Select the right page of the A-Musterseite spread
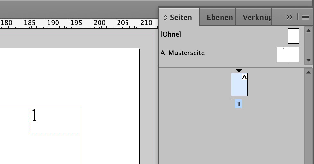 tap(293, 54)
